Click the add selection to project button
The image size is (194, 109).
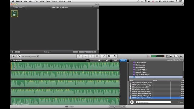click(x=79, y=56)
